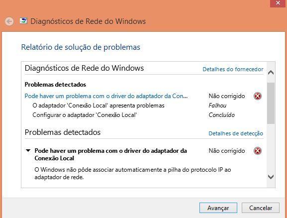Click the red error icon beside first 'Não corrigido'
The image size is (287, 218).
(258, 96)
